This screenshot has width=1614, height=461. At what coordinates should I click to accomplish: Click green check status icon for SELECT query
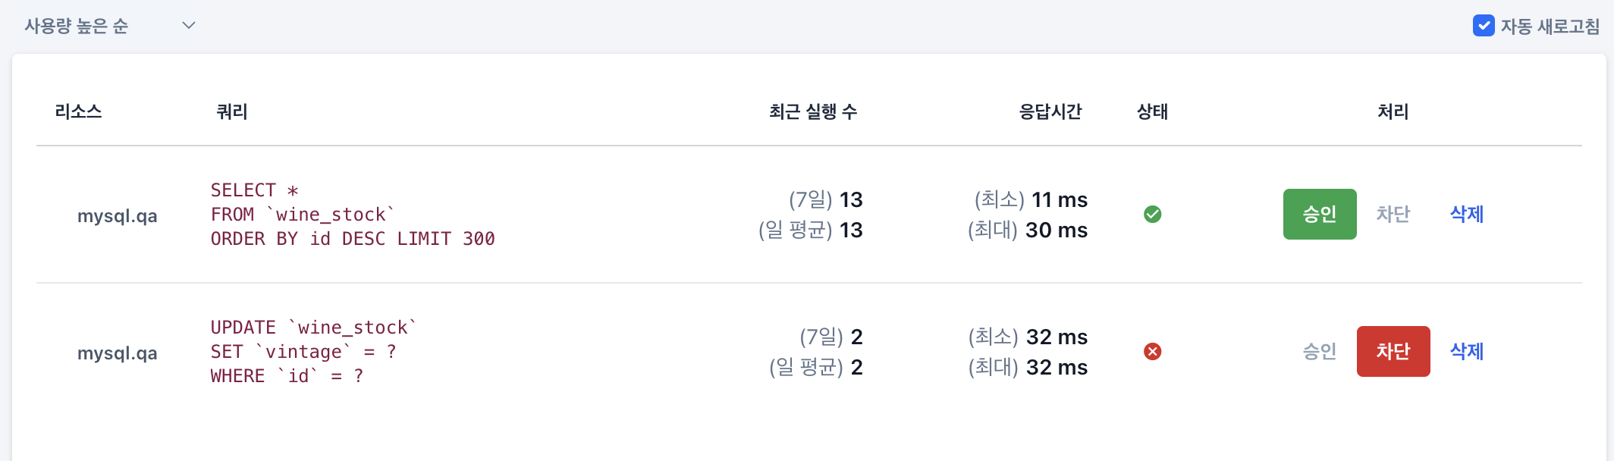click(x=1152, y=215)
